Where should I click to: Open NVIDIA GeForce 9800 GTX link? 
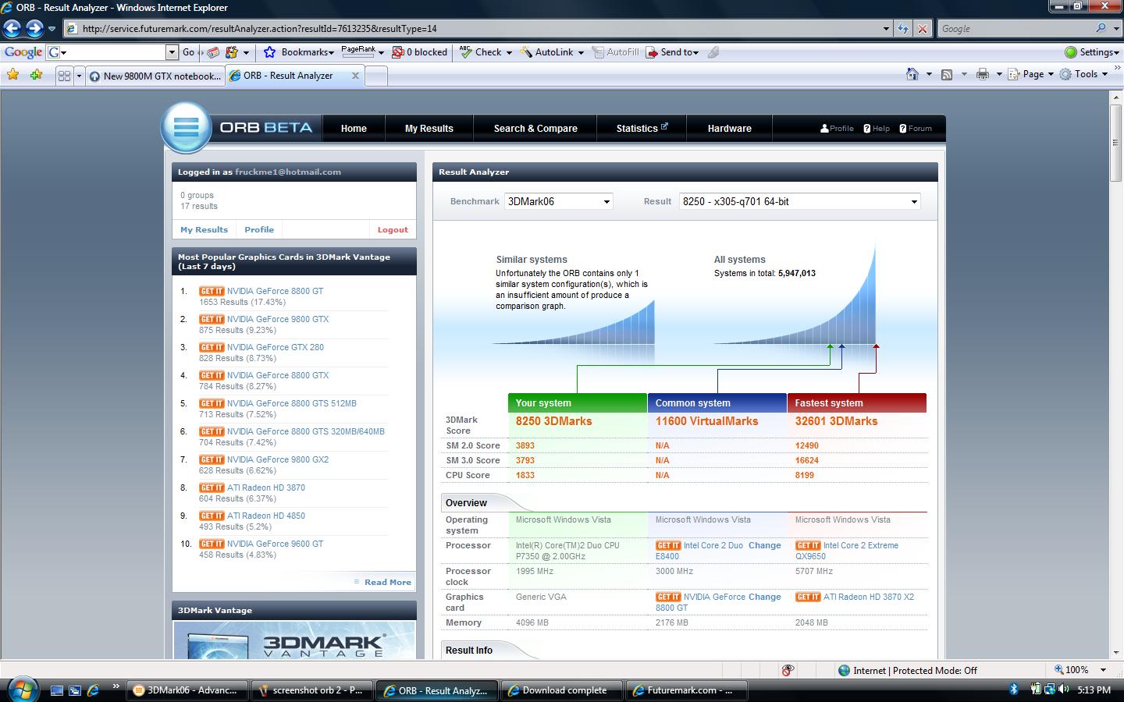pos(278,319)
